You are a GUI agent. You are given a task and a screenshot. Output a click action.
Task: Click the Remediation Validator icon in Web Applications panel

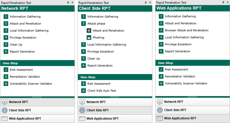pyautogui.click(x=161, y=77)
